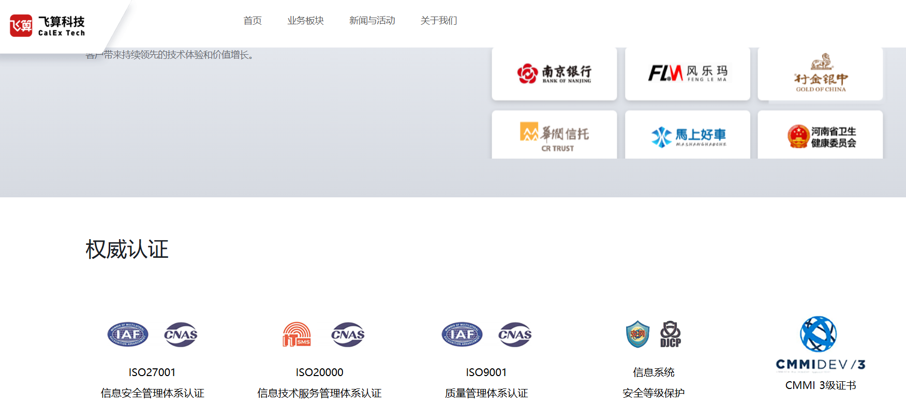The width and height of the screenshot is (906, 405).
Task: Click the 信息技术服务管理体系认证 text
Action: coord(319,393)
